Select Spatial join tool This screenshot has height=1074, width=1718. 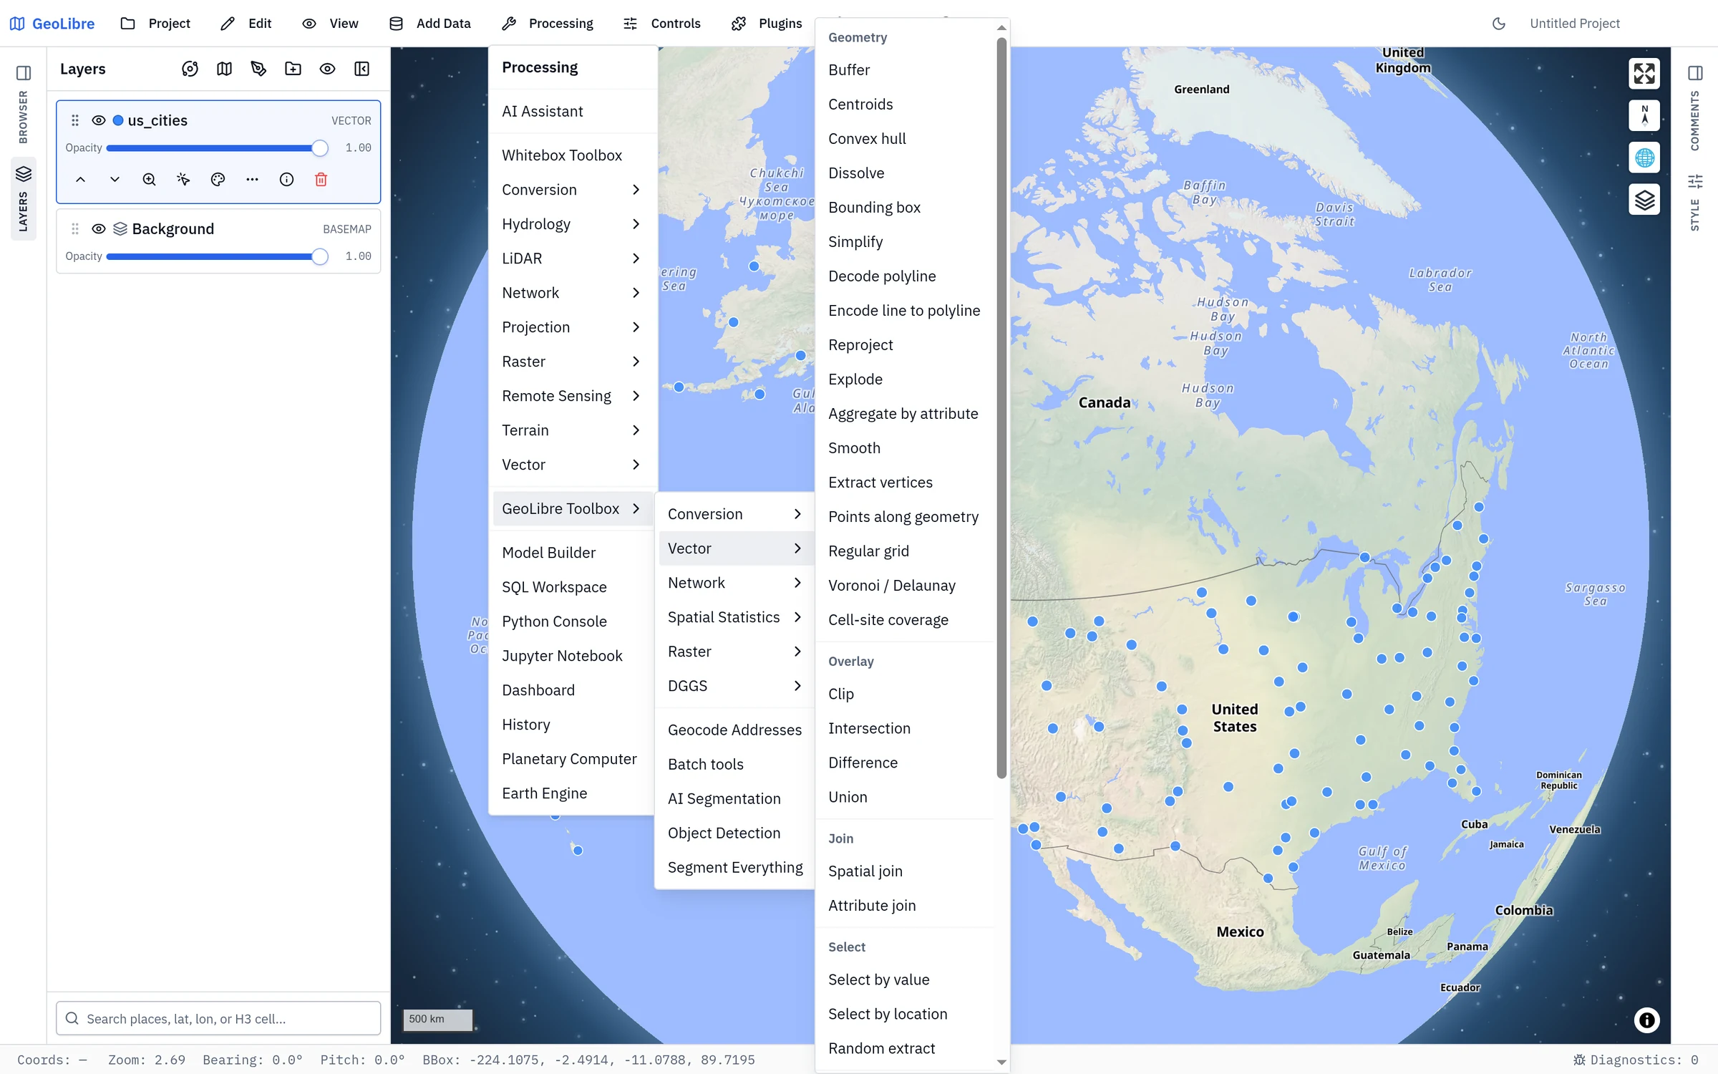click(x=905, y=871)
